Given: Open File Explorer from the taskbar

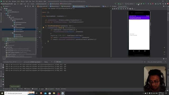Looking at the screenshot, I should point(54,93).
